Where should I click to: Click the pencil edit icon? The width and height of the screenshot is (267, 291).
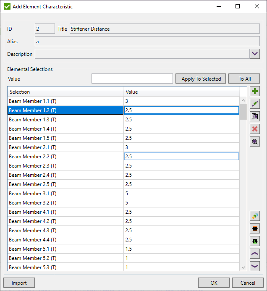(255, 104)
